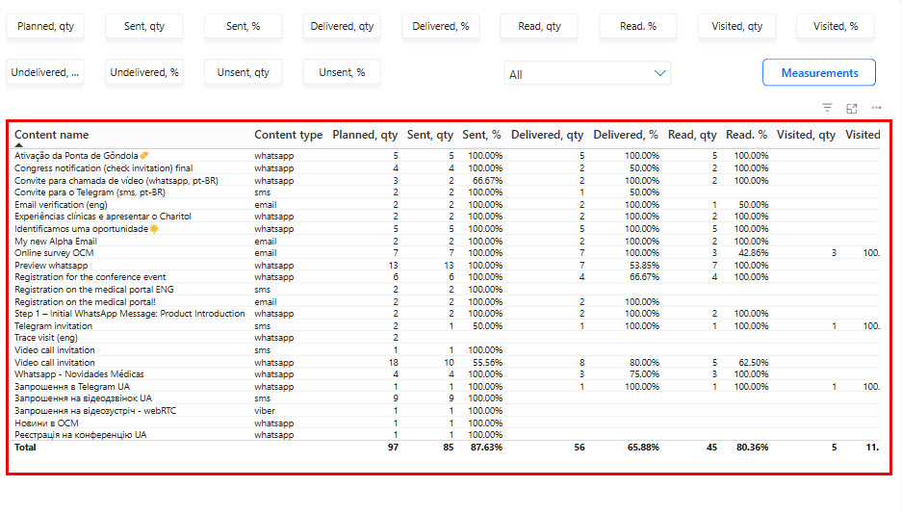Select the Read, qty button

tap(539, 26)
